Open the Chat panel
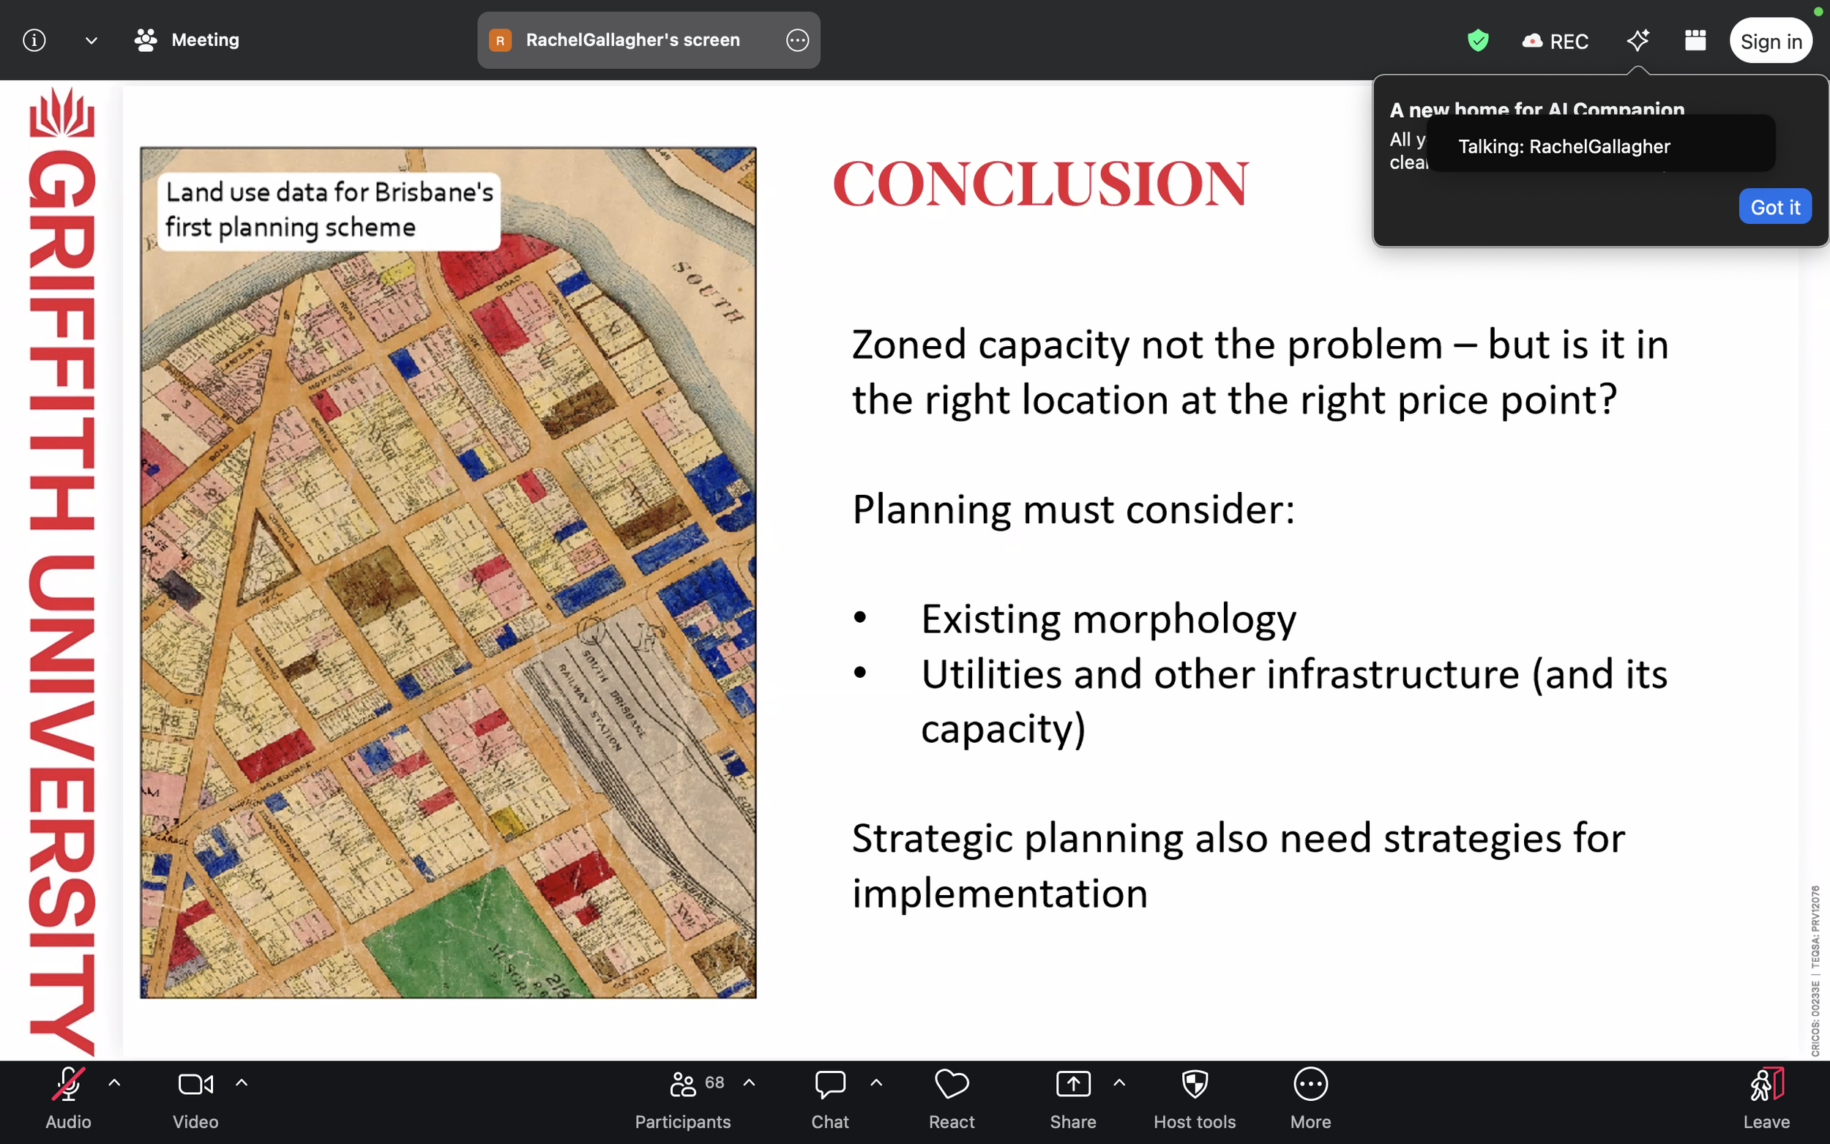 tap(830, 1098)
